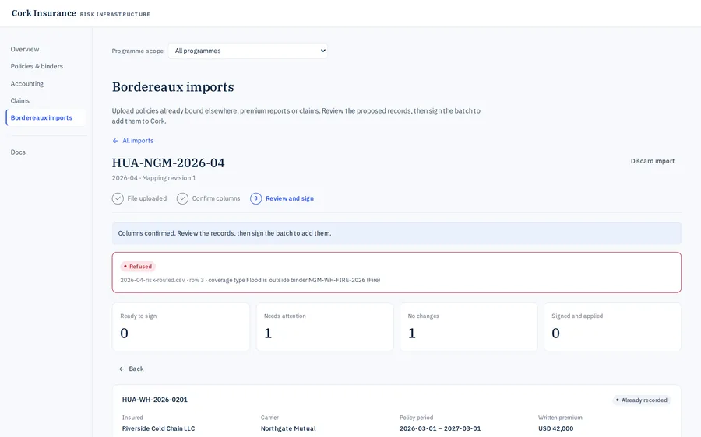The width and height of the screenshot is (701, 437).
Task: Open the Needs attention card
Action: tap(325, 327)
